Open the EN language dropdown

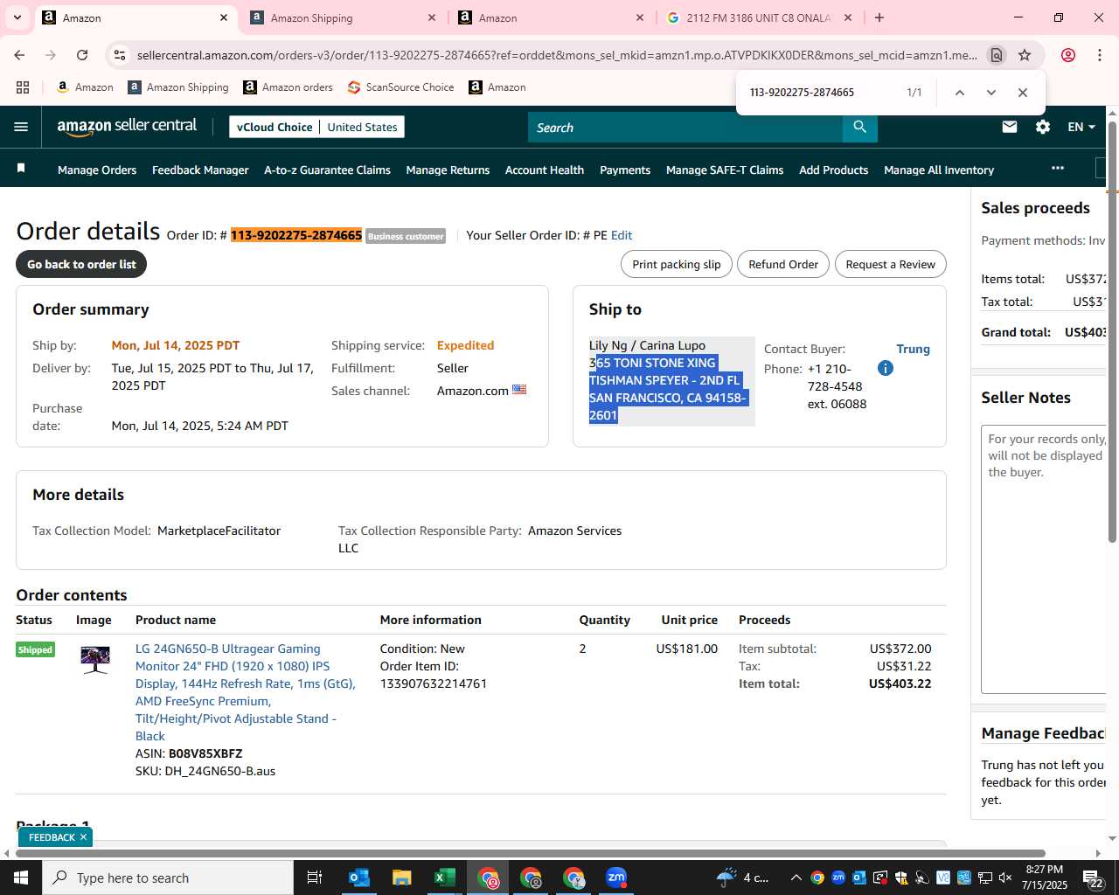point(1081,127)
